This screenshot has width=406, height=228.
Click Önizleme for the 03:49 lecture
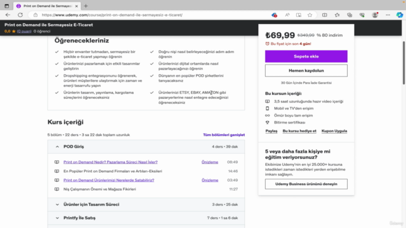pyautogui.click(x=210, y=180)
